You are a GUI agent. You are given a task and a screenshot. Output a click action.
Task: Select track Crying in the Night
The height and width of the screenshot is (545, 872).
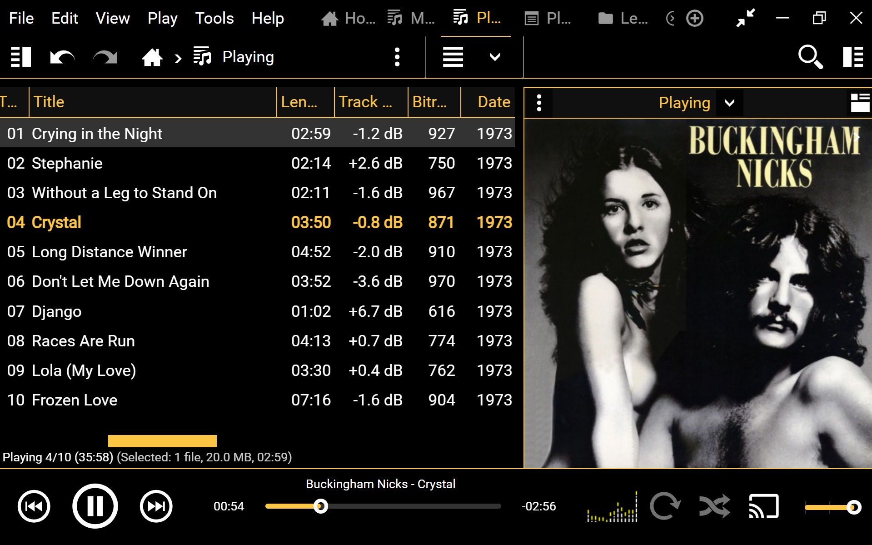click(x=257, y=133)
